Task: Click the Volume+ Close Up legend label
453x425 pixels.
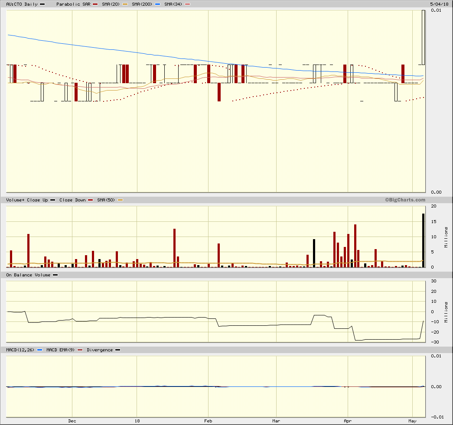Action: click(x=27, y=200)
